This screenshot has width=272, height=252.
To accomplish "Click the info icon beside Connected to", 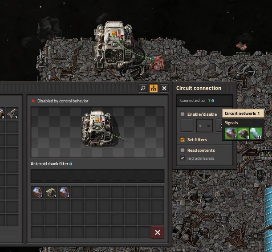I will click(213, 101).
